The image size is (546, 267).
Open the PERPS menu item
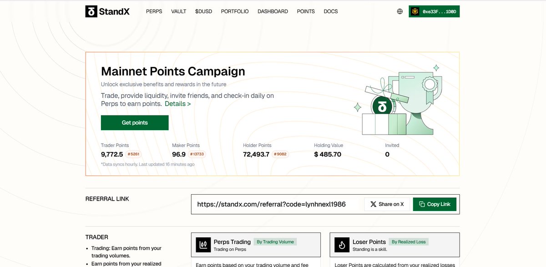(x=154, y=11)
